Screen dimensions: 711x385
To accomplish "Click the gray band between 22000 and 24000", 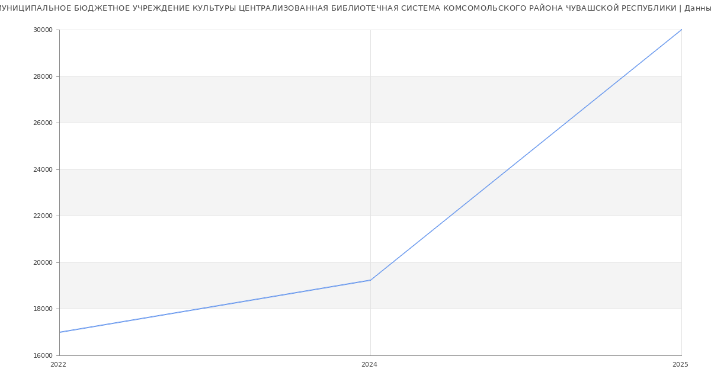I will [237, 192].
